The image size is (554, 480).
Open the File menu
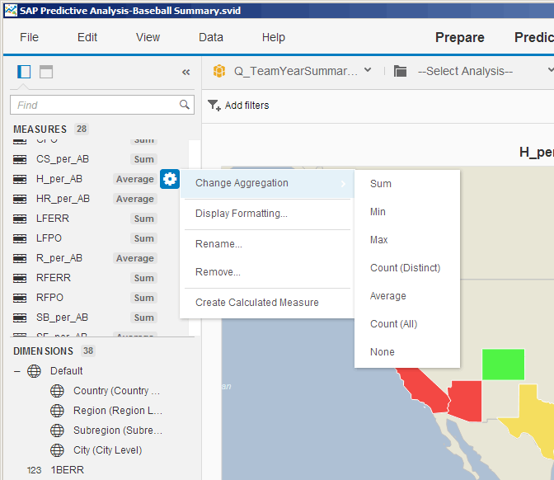(29, 37)
